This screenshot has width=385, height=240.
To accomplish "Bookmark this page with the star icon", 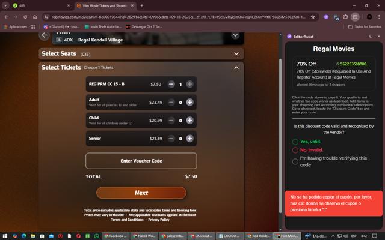I will [313, 17].
